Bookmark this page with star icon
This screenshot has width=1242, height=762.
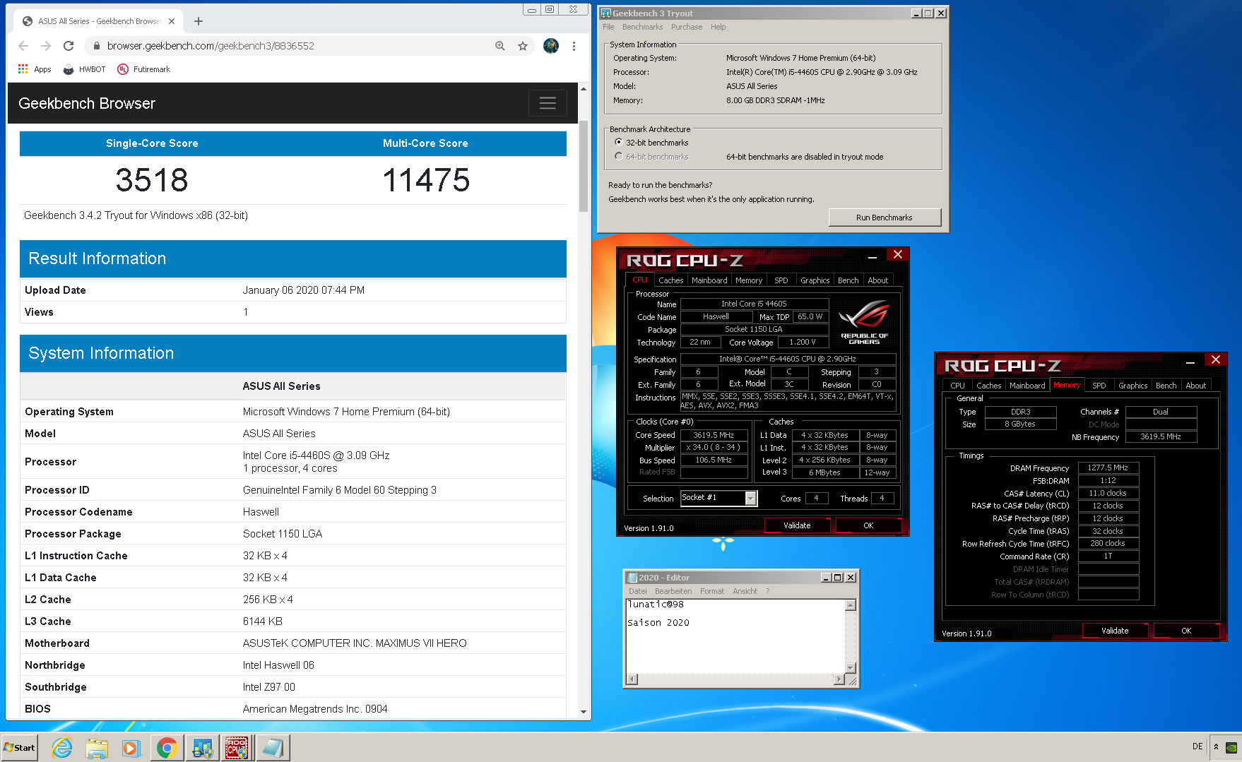click(x=523, y=46)
